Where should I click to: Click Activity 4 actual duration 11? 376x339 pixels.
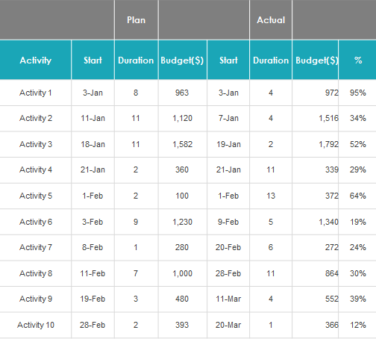point(271,170)
